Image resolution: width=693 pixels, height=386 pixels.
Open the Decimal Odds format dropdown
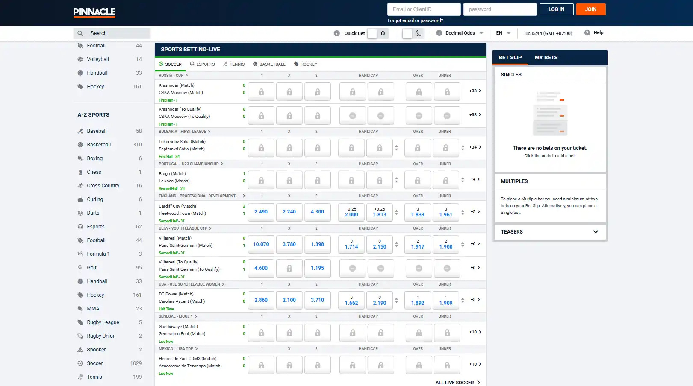pos(460,33)
